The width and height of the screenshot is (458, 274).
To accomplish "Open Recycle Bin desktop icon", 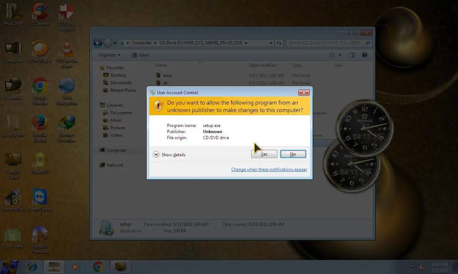I will (x=13, y=126).
